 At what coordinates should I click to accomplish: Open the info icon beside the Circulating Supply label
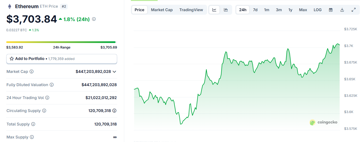tap(44, 111)
